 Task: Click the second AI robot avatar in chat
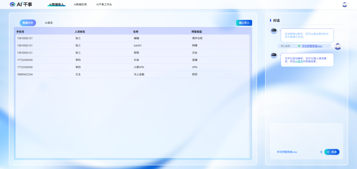(x=274, y=55)
